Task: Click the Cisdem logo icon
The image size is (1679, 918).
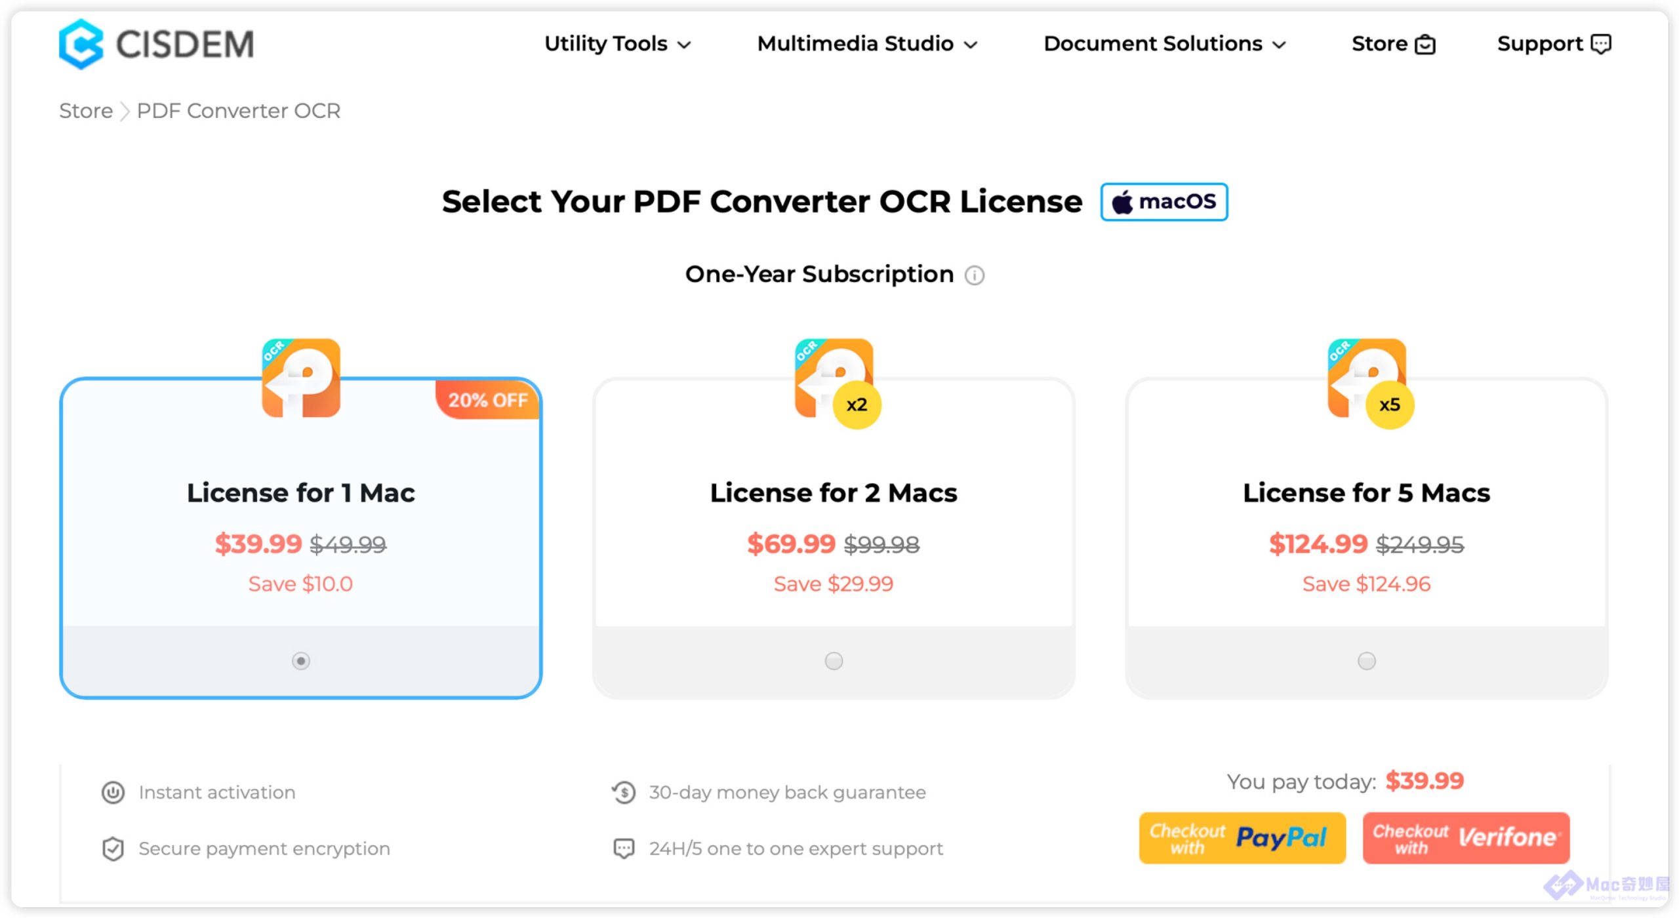Action: coord(81,44)
